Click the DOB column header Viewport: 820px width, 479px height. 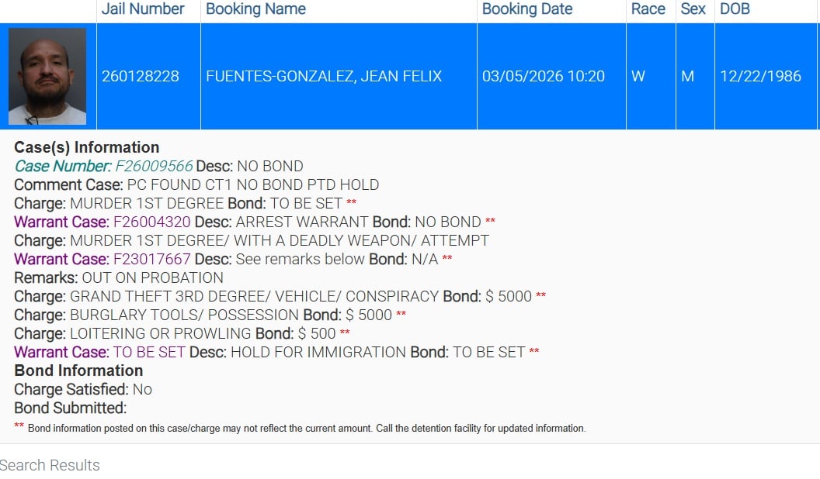(735, 9)
